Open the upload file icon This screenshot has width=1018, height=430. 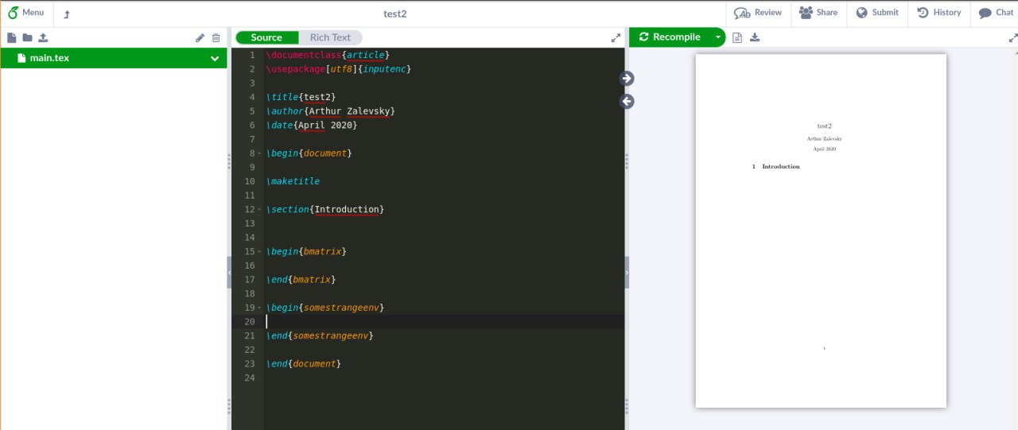[43, 37]
